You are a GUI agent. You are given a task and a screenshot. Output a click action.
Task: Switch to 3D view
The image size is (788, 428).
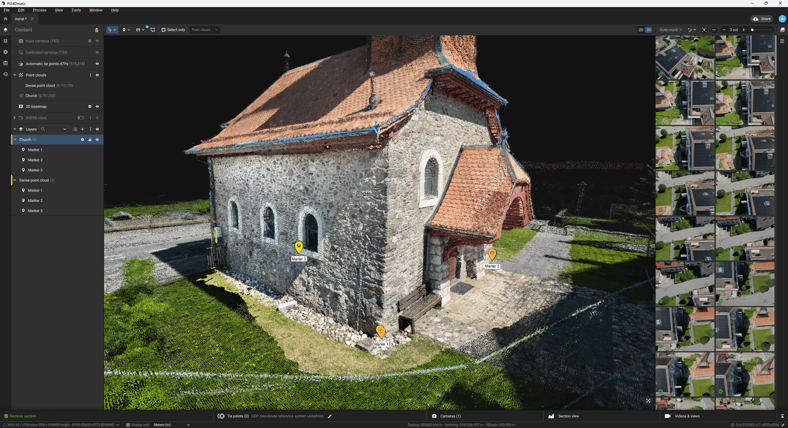point(648,30)
